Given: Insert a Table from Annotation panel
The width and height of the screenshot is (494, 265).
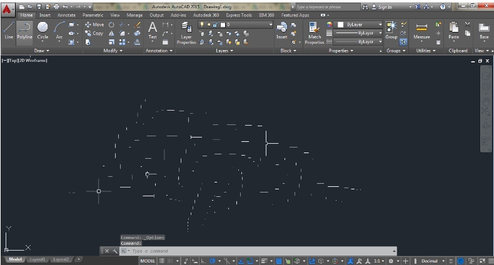Looking at the screenshot, I should pos(165,42).
